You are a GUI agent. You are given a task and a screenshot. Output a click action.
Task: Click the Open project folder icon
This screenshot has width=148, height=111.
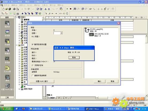6,9
